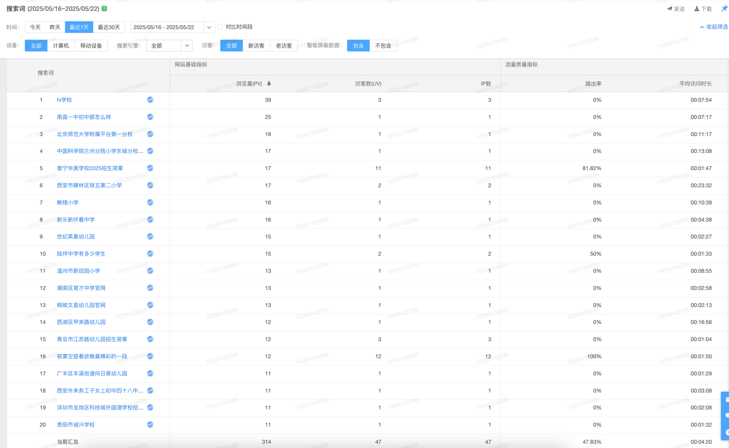Click the 下载 button
The width and height of the screenshot is (729, 448).
point(703,9)
